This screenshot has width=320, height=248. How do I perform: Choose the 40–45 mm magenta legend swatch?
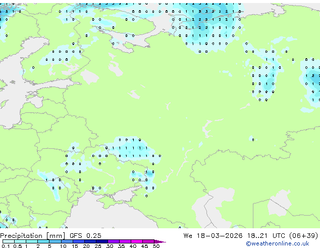pos(137,241)
